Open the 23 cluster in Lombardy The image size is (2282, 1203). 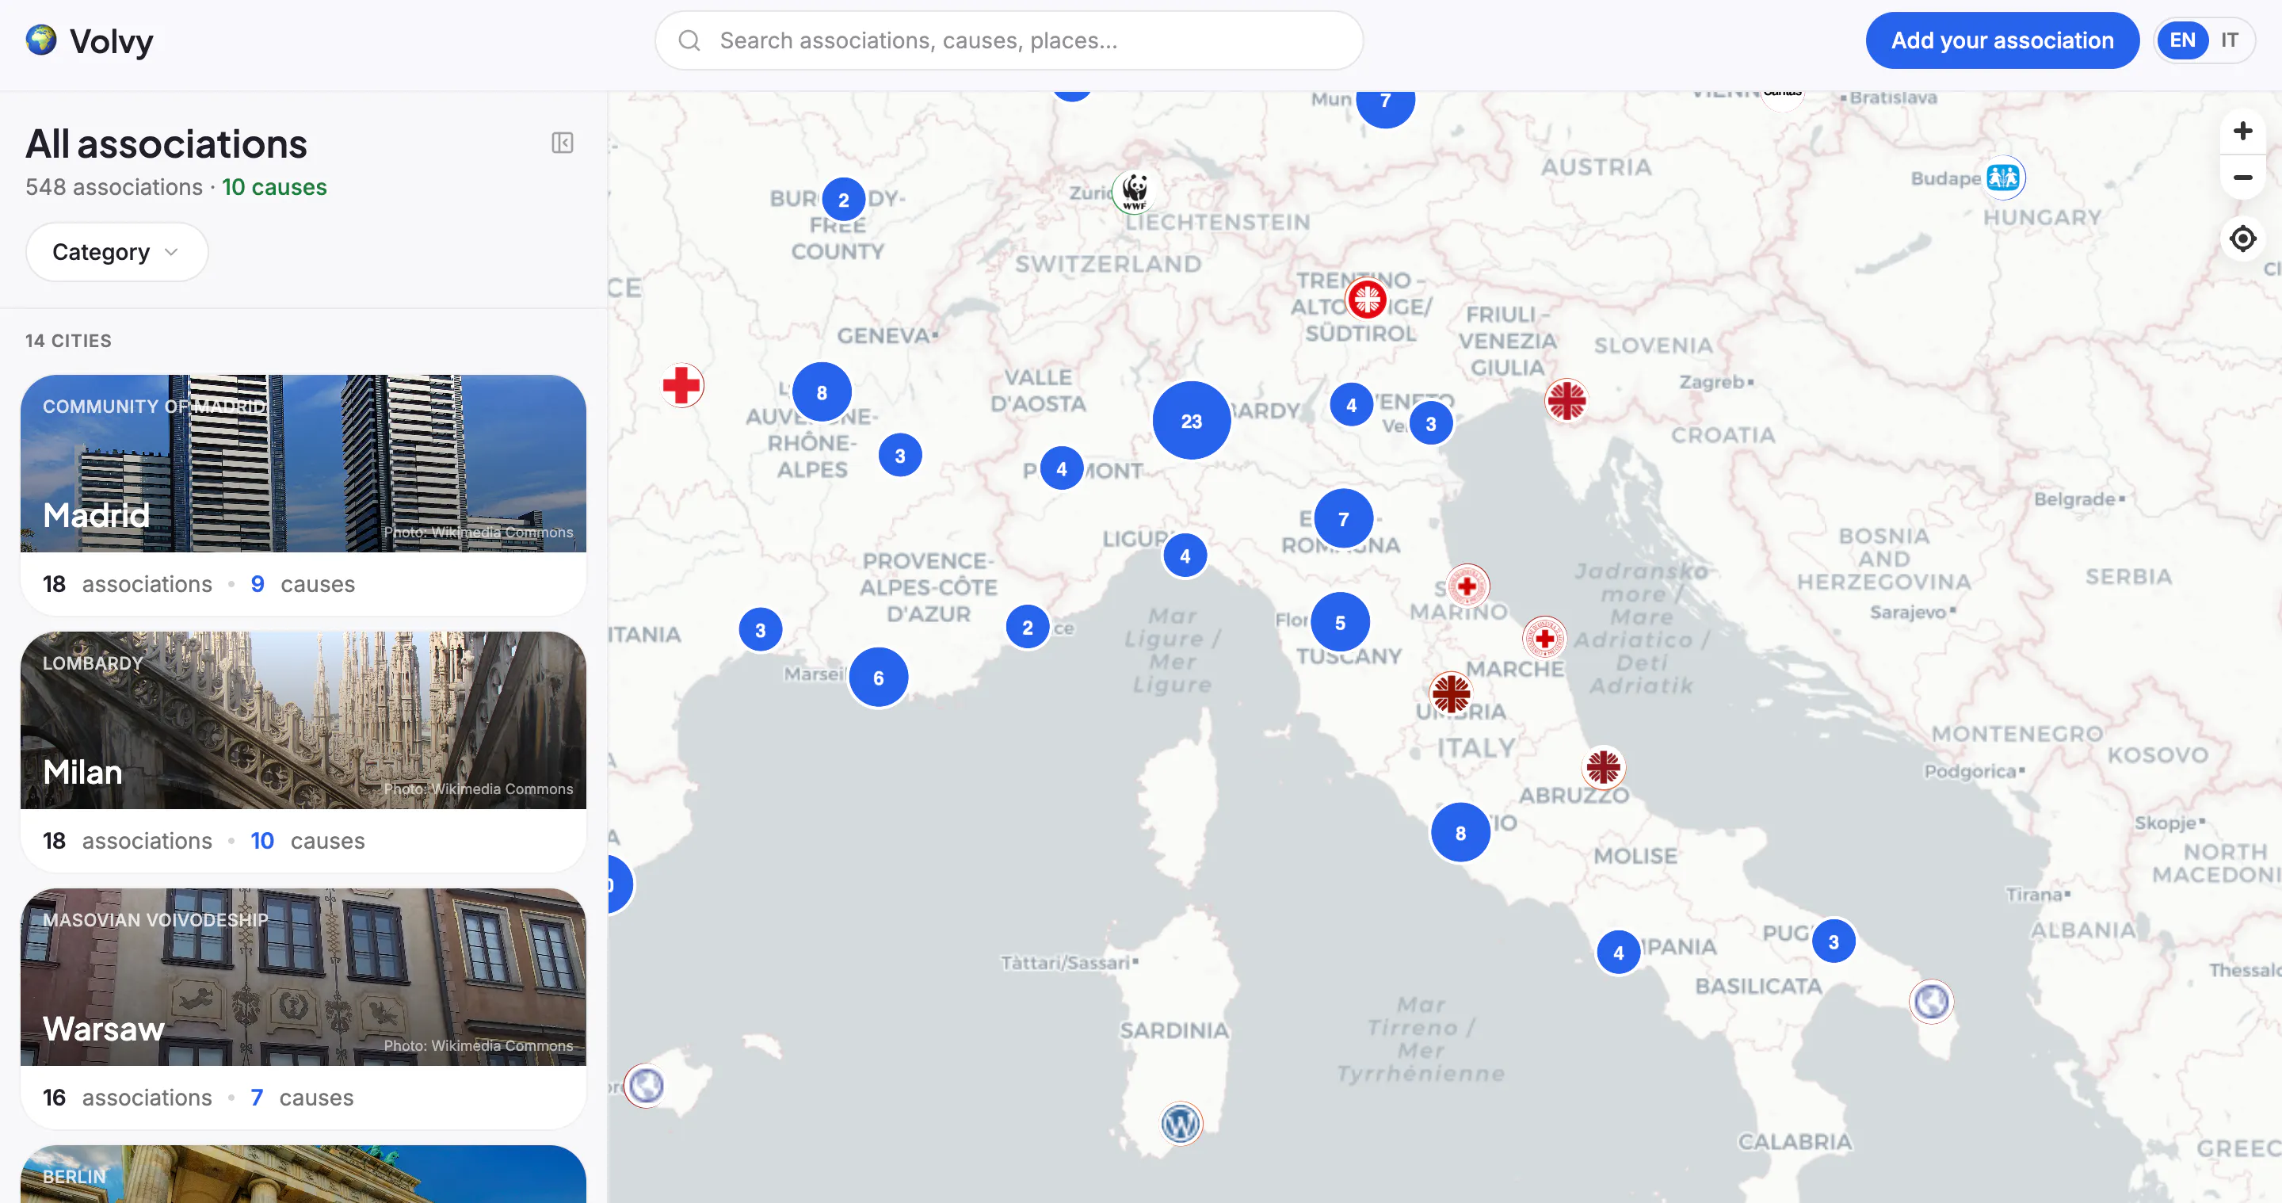(x=1191, y=421)
